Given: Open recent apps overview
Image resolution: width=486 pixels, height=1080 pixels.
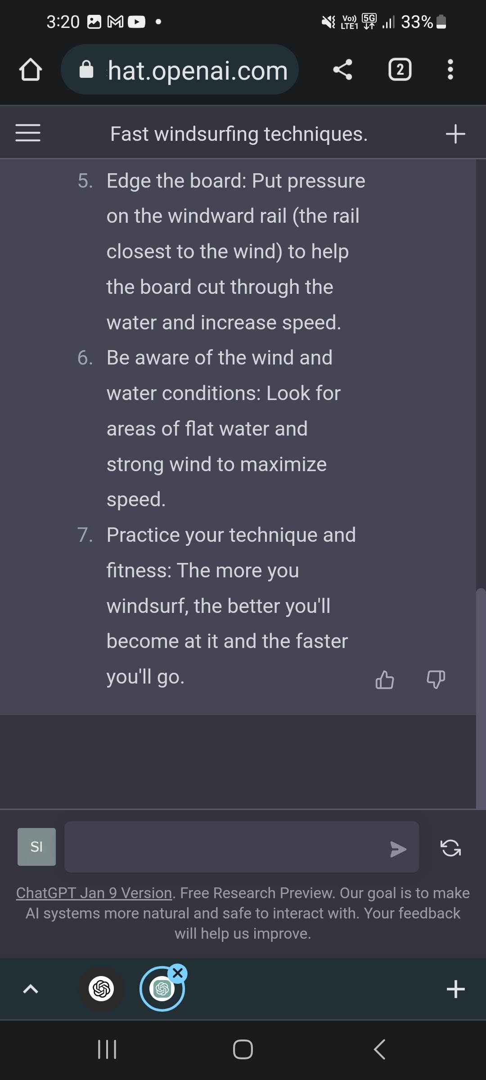Looking at the screenshot, I should [106, 1050].
